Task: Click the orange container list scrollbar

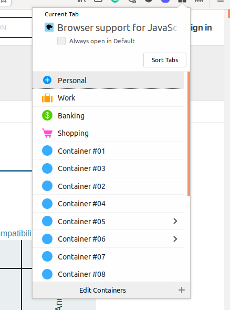Action: coord(189,134)
